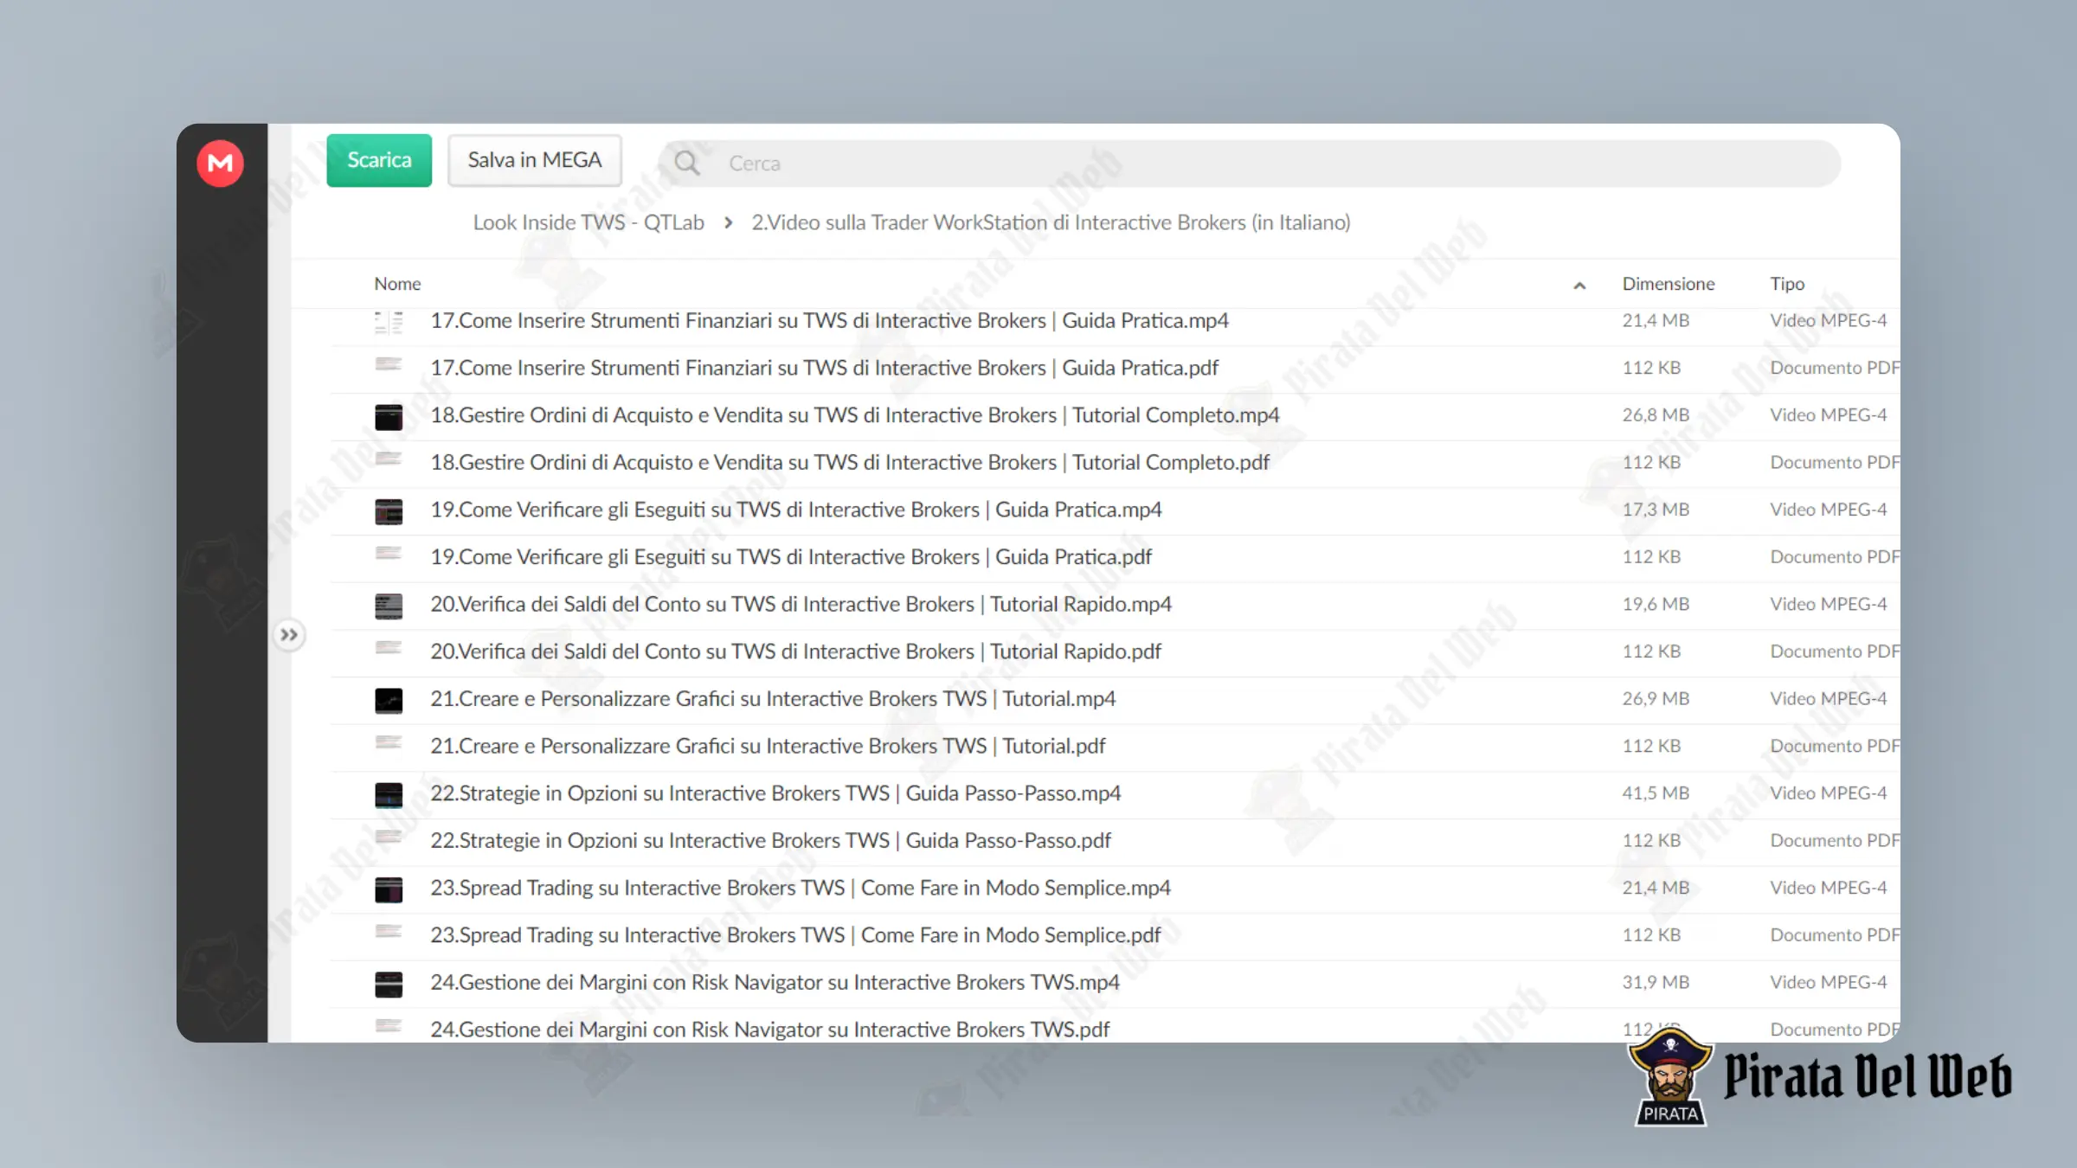Select 21.Creare e Personalizzare Grafici Tutorial.pdf
Image resolution: width=2077 pixels, height=1168 pixels.
[x=768, y=746]
